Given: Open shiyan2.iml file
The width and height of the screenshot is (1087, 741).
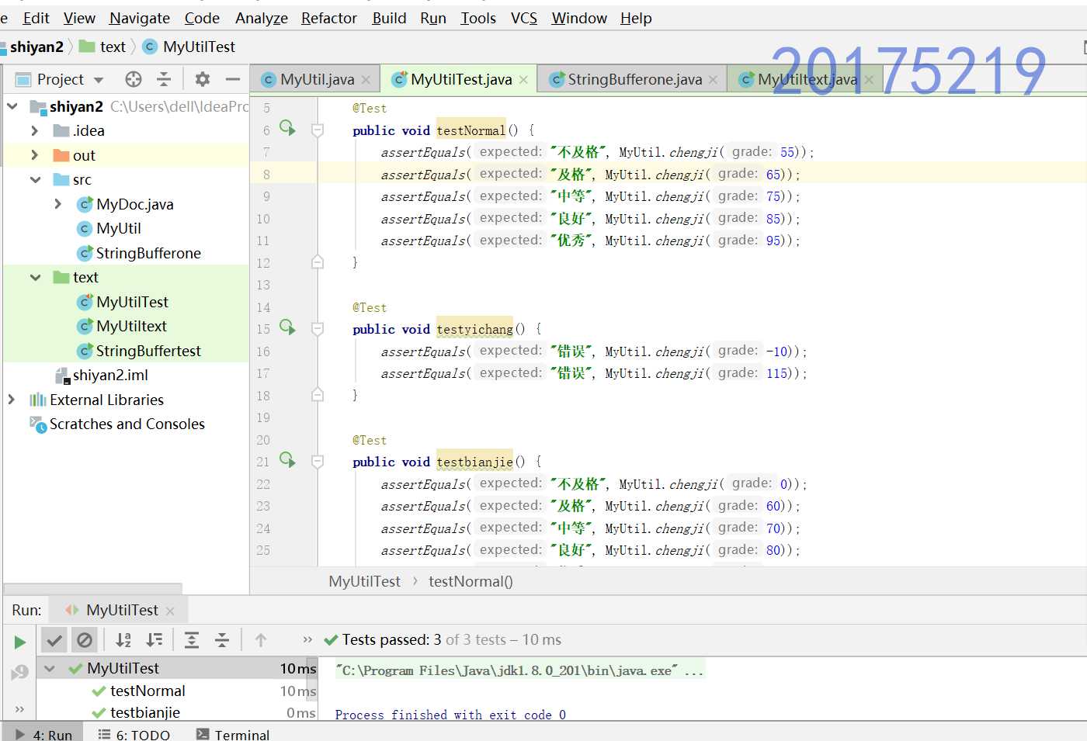Looking at the screenshot, I should (110, 375).
